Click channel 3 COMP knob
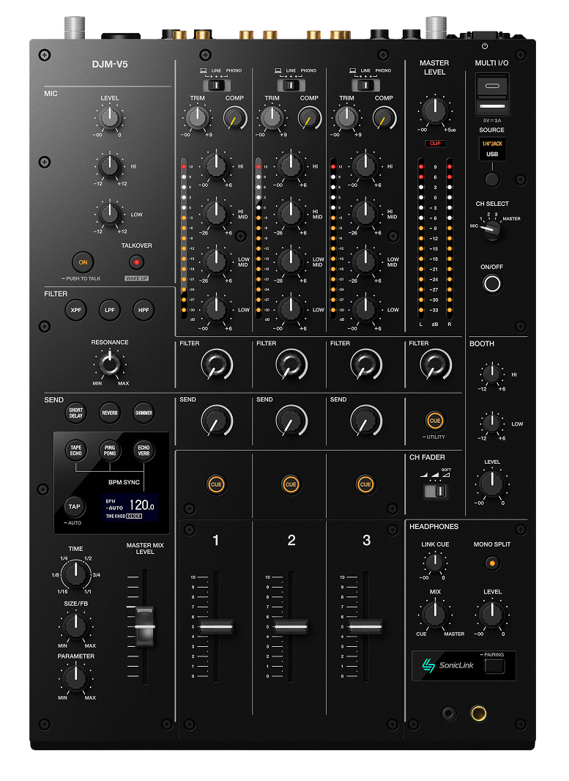Image resolution: width=569 pixels, height=781 pixels. tap(383, 119)
